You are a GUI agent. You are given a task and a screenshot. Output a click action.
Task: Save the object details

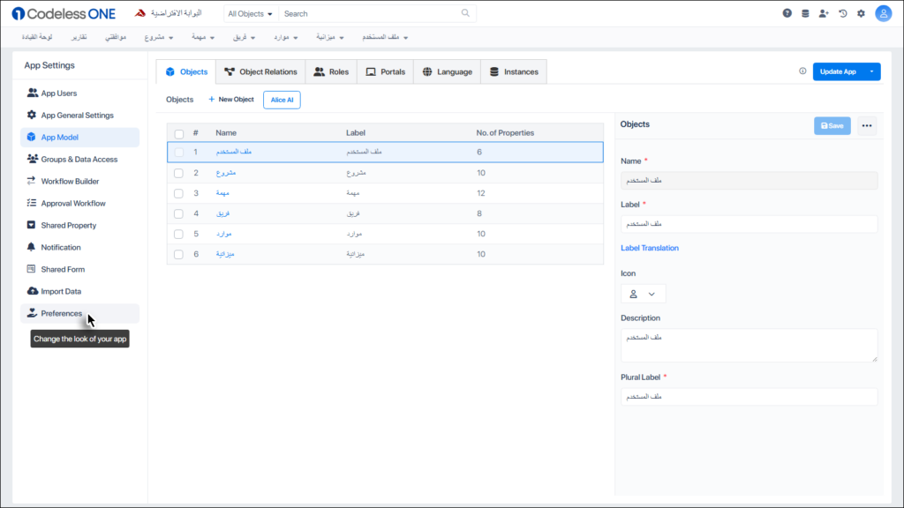click(832, 125)
